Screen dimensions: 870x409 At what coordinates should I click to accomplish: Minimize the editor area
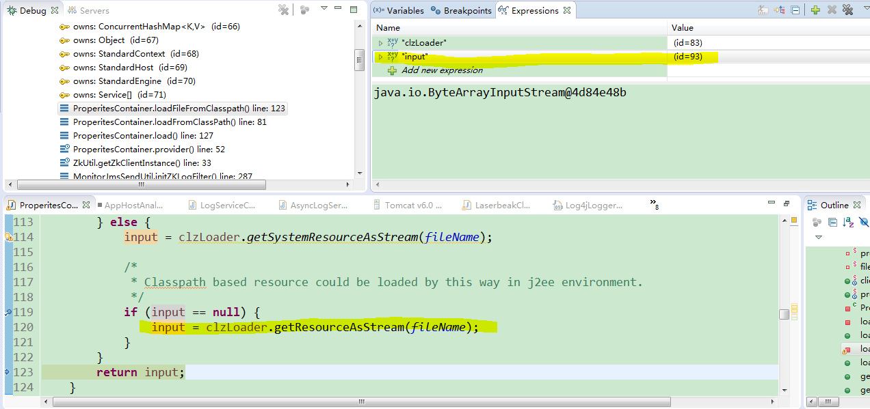pyautogui.click(x=770, y=203)
